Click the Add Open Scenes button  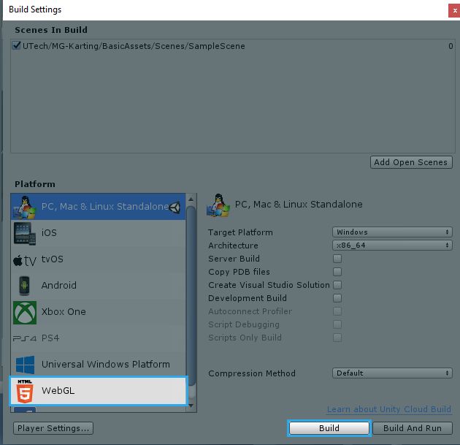[411, 162]
